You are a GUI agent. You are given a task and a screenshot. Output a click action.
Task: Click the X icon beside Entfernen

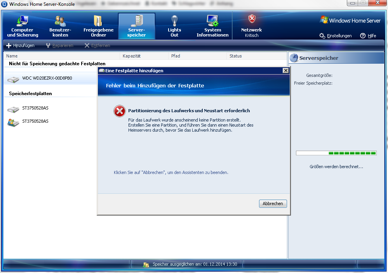(x=87, y=45)
